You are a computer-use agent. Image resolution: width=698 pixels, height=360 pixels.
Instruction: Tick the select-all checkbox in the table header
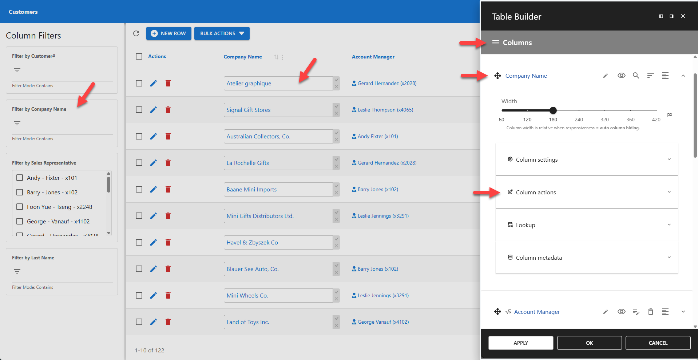click(x=139, y=56)
